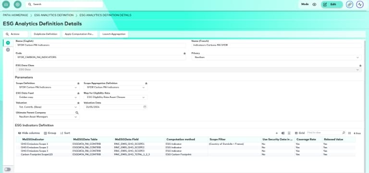Toggle the Mode eye icon

[x=314, y=4]
